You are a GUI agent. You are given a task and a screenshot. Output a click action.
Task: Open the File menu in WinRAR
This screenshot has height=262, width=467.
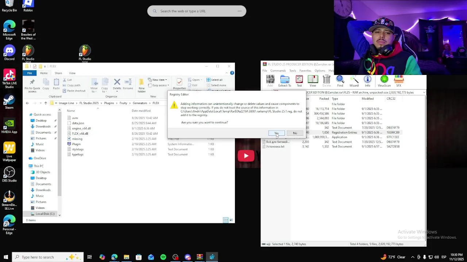coord(265,71)
